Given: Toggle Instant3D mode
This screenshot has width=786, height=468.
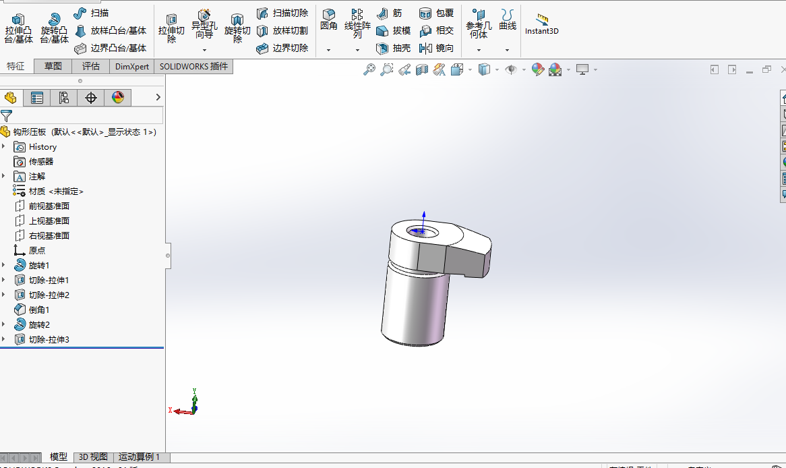Looking at the screenshot, I should (541, 24).
